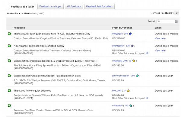The height and width of the screenshot is (117, 181).
Task: Click goldenobsession's turquoise feedback star
Action: coord(137,76)
